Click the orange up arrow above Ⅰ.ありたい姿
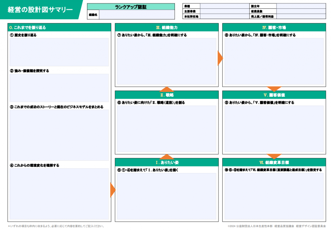 (x=167, y=157)
